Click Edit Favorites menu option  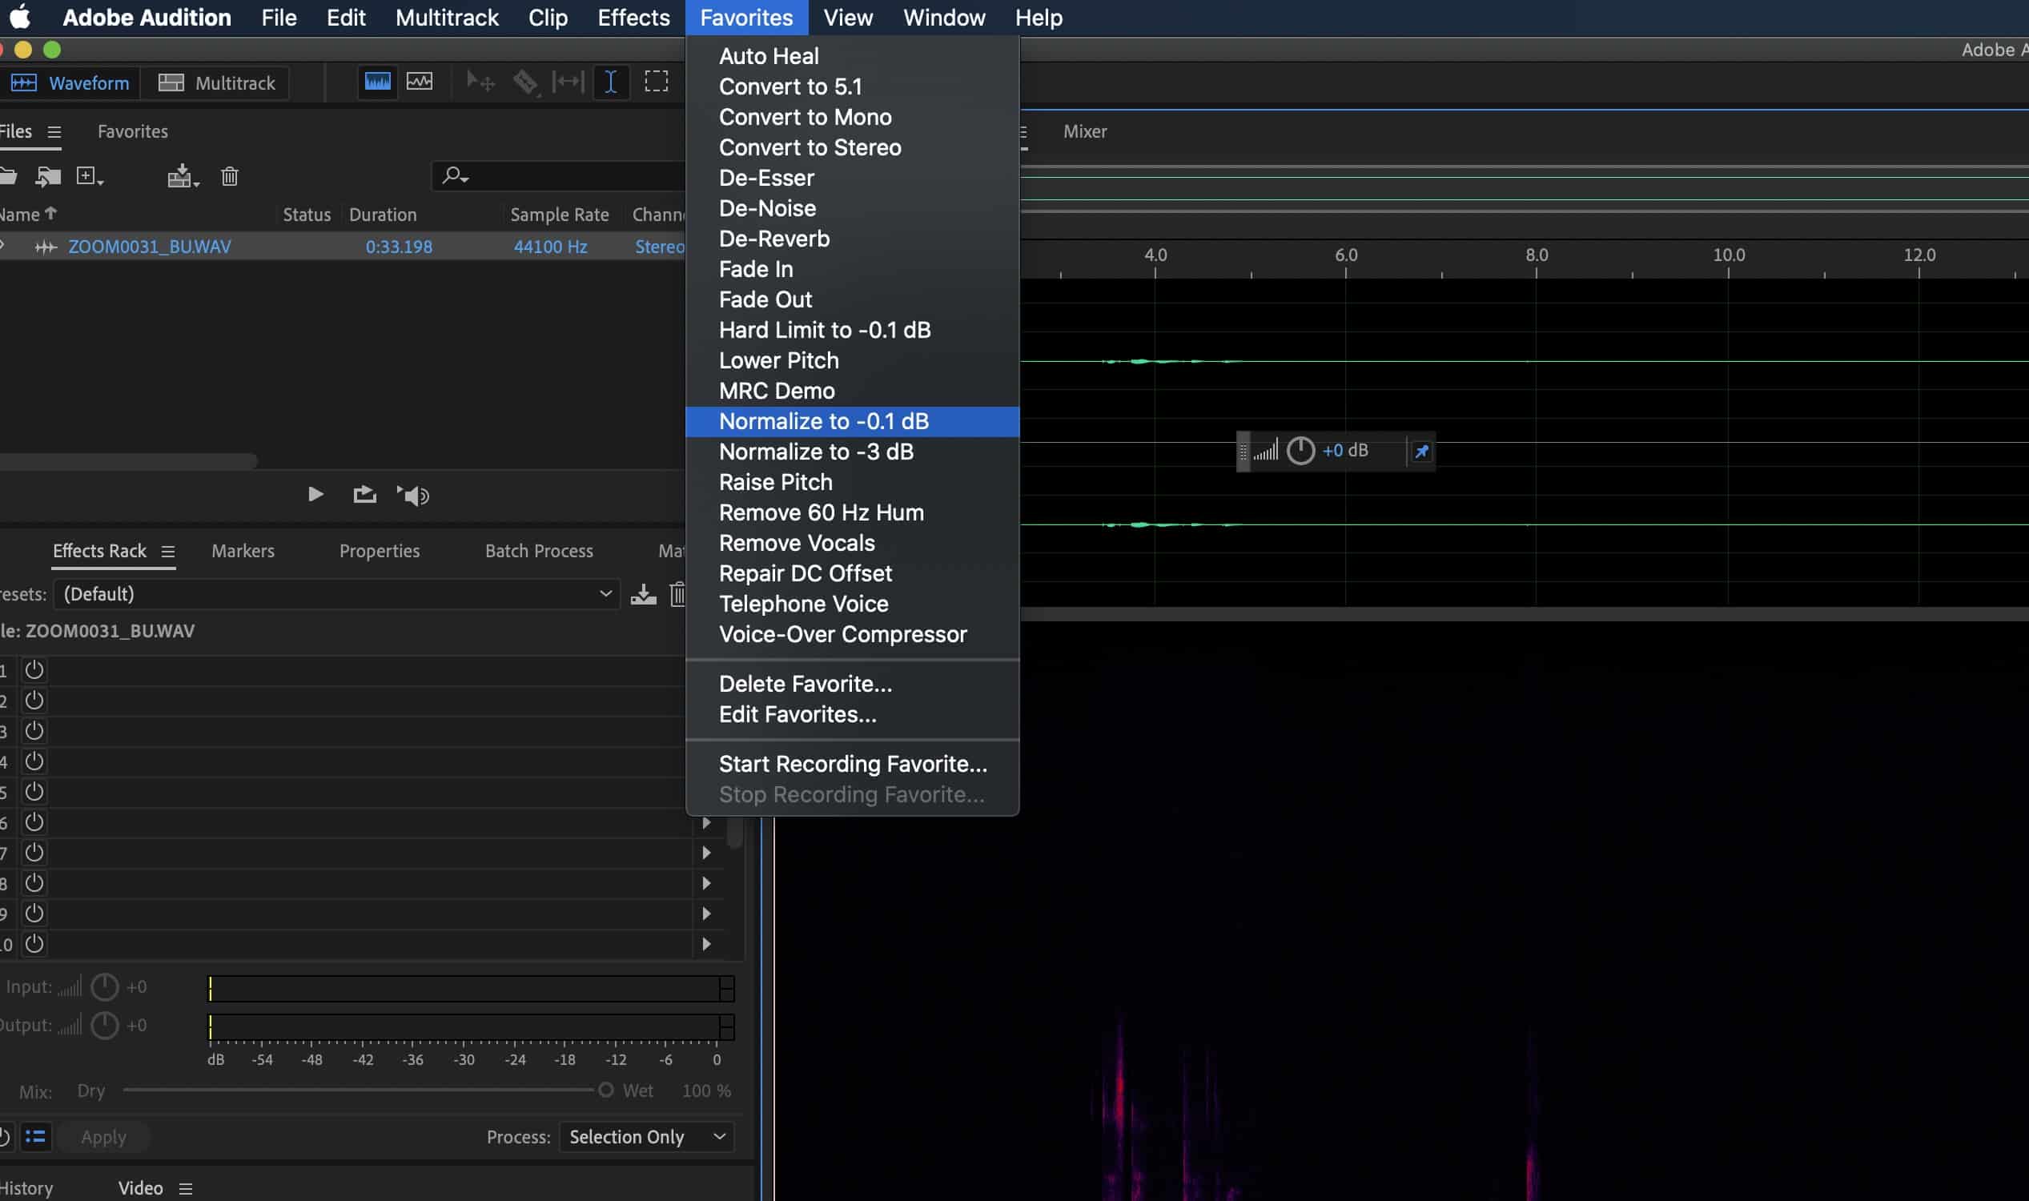[x=798, y=713]
